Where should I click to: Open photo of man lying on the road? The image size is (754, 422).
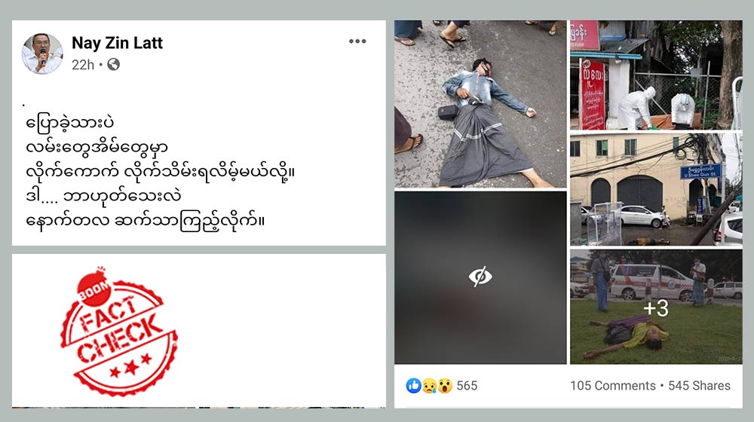click(x=480, y=104)
